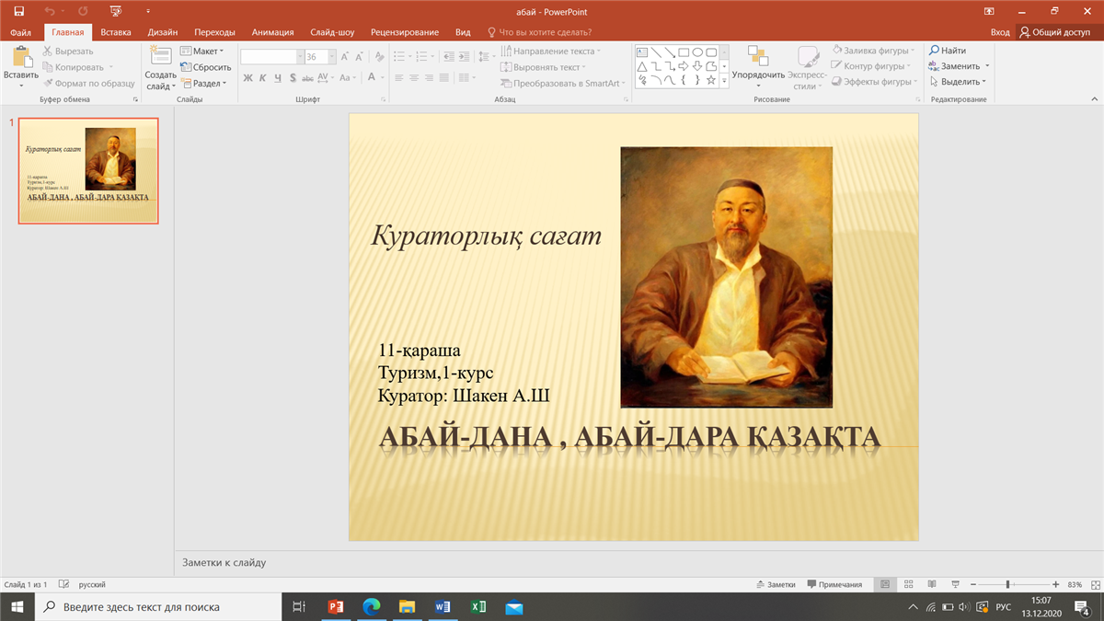Image resolution: width=1104 pixels, height=621 pixels.
Task: Click the Save icon in quick access toolbar
Action: pos(18,12)
